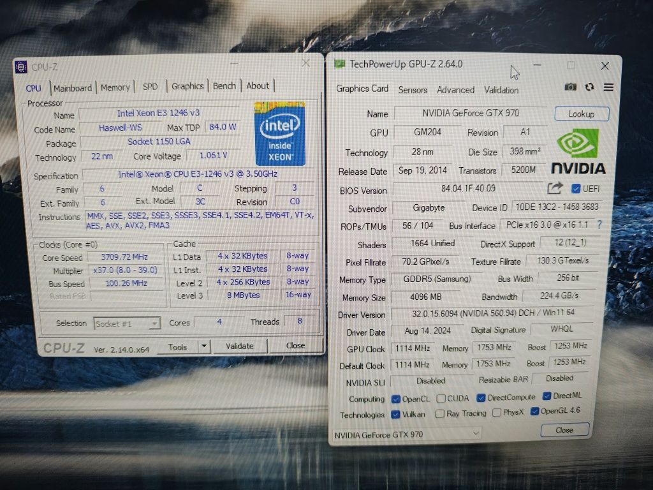Click the Package value Socket 1150 LGA
The height and width of the screenshot is (490, 653).
(x=159, y=142)
